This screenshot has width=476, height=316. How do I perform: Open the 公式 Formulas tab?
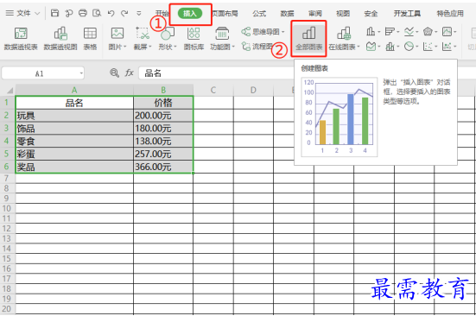click(x=259, y=13)
